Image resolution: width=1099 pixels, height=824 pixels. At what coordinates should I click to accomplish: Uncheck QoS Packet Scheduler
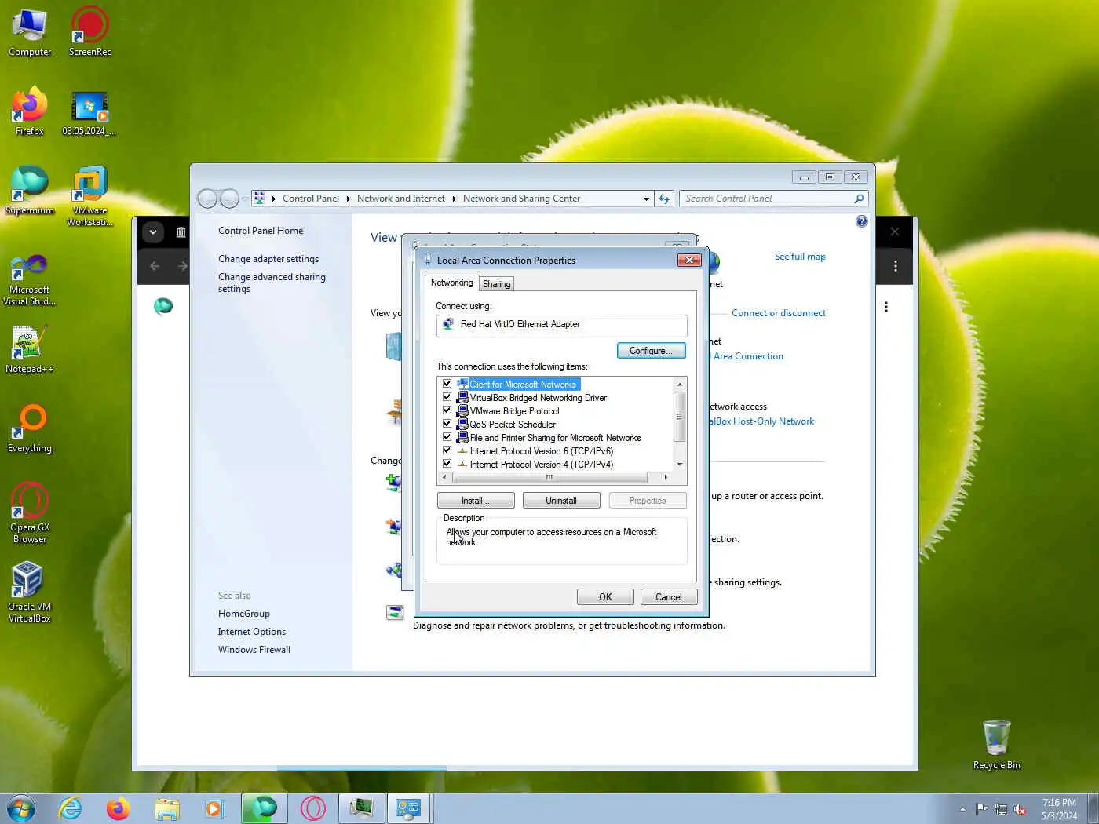point(447,424)
